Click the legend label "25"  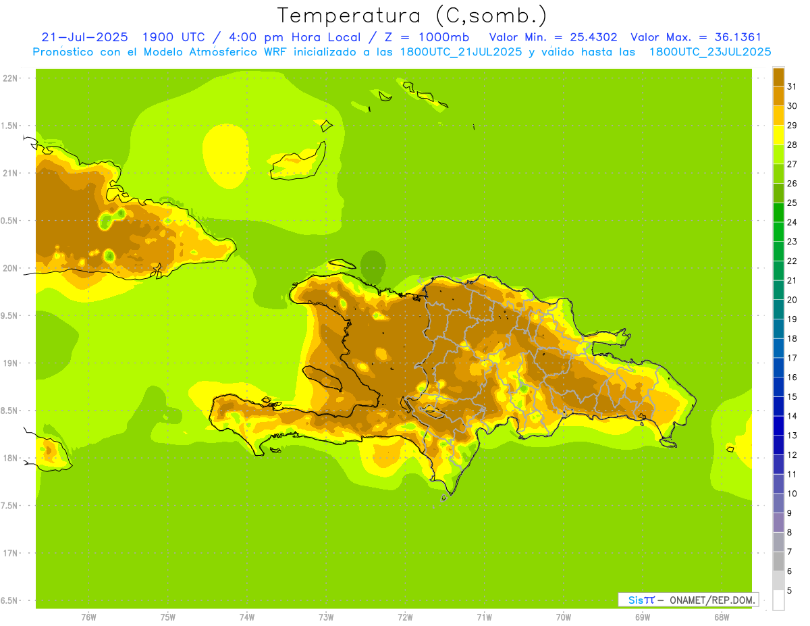792,203
